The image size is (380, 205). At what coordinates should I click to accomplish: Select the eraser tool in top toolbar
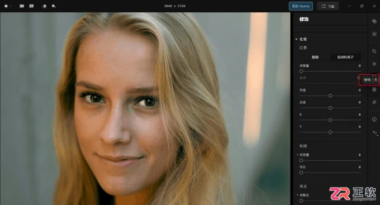coord(44,6)
